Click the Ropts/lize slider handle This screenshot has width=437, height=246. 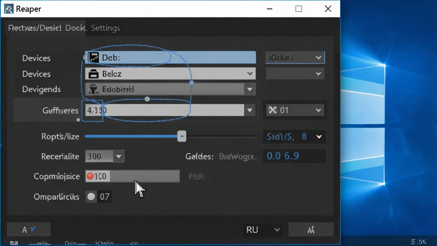click(x=182, y=136)
